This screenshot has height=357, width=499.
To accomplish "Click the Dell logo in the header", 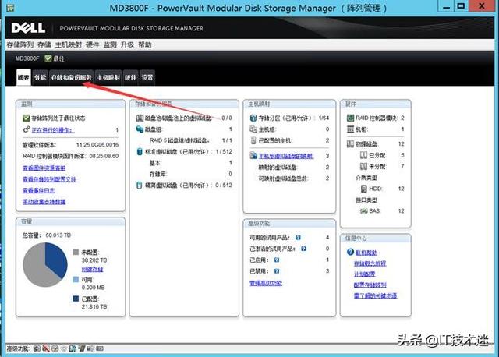I will point(28,28).
